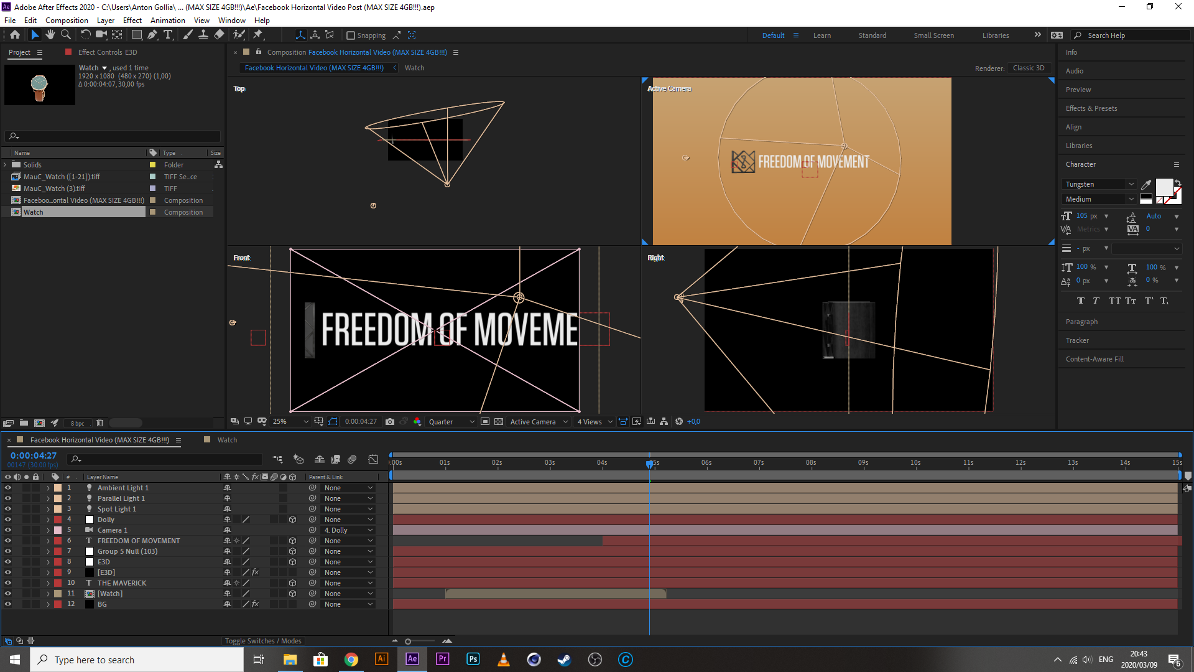This screenshot has width=1194, height=672.
Task: Toggle visibility of BG layer
Action: click(x=8, y=604)
